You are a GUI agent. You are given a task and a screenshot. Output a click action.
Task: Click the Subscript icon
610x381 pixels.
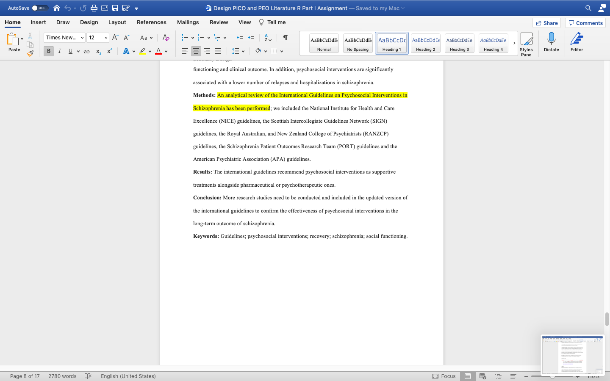point(98,51)
